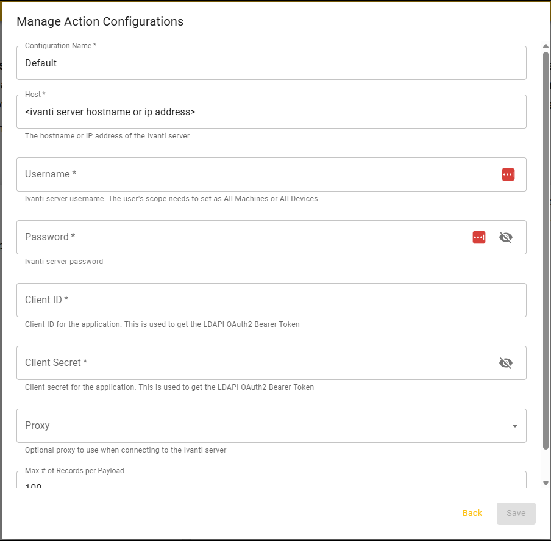Click the Manage Action Configurations heading
The image size is (551, 541).
coord(100,21)
